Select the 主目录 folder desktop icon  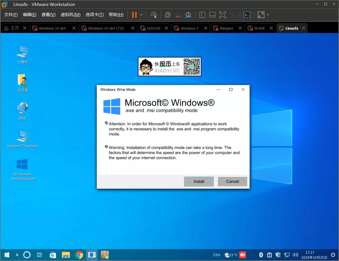point(23,83)
